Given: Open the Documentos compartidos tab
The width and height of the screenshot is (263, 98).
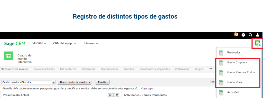Looking at the screenshot, I should coord(155,69).
